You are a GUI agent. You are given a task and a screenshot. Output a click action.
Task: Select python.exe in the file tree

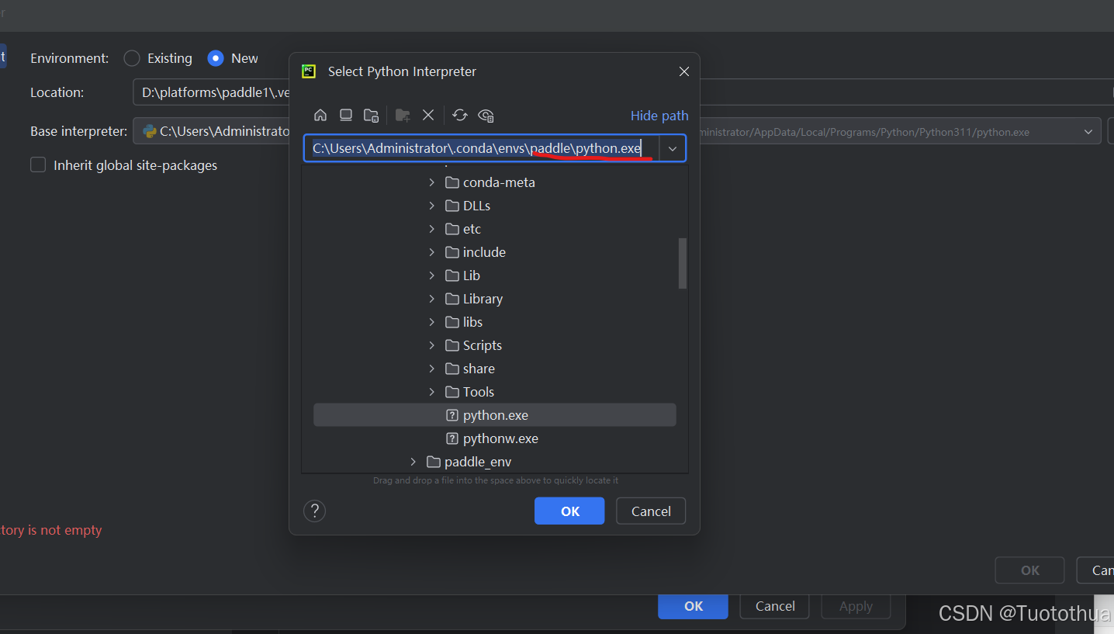494,414
